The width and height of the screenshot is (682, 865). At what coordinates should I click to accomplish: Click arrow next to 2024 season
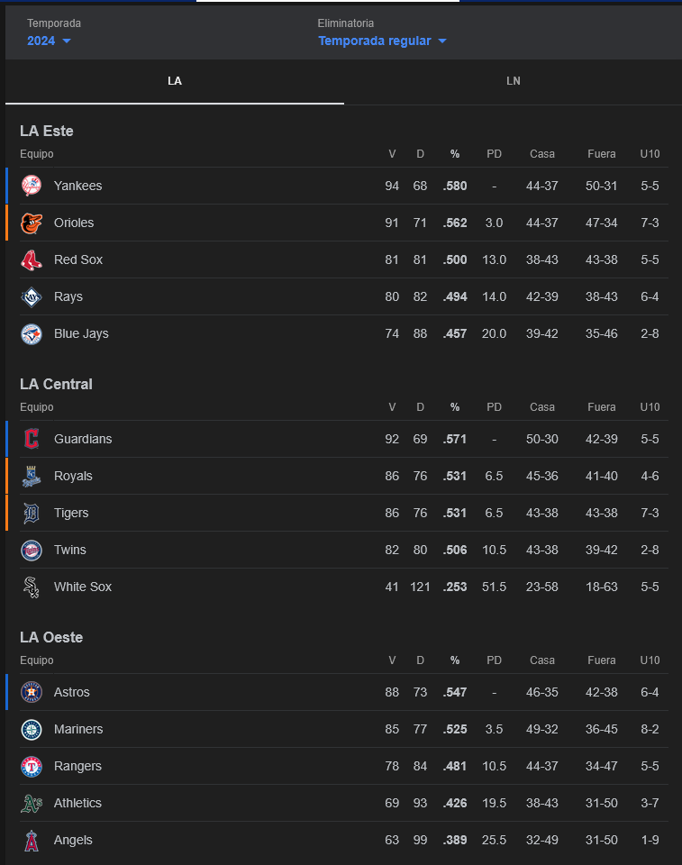[x=67, y=41]
